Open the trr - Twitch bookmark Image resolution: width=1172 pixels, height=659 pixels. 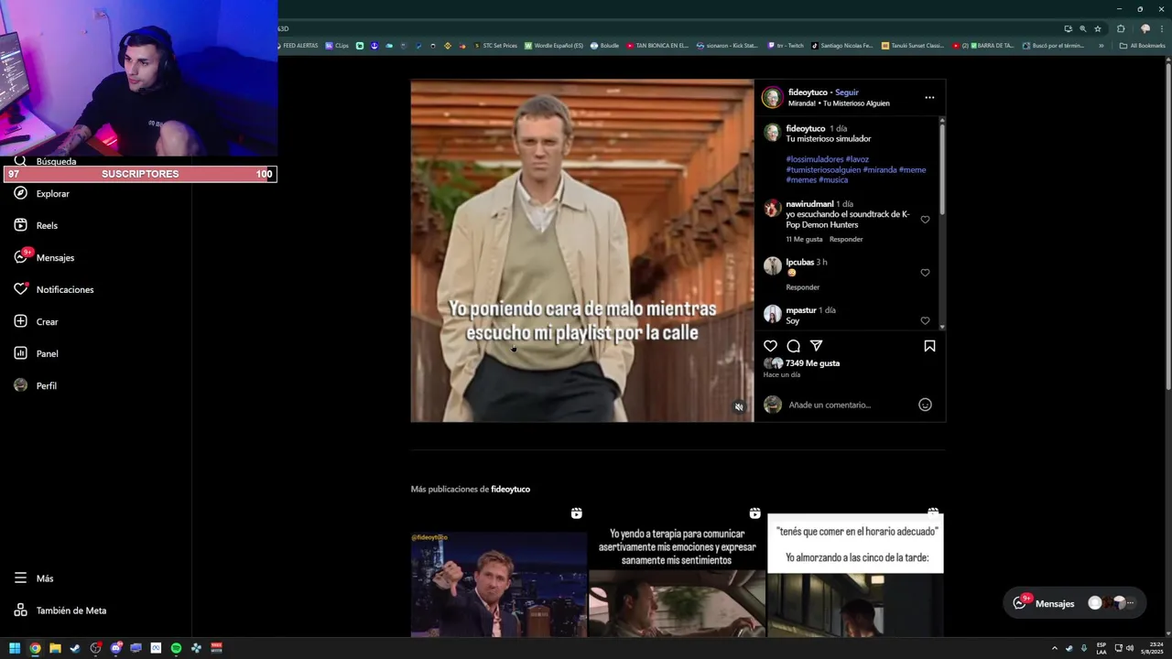point(786,45)
